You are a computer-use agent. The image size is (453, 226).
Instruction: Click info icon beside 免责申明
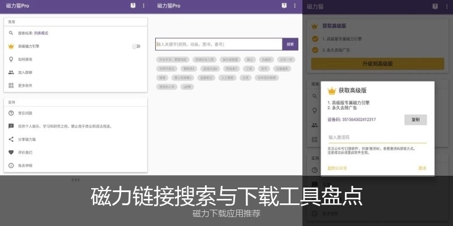click(11, 166)
